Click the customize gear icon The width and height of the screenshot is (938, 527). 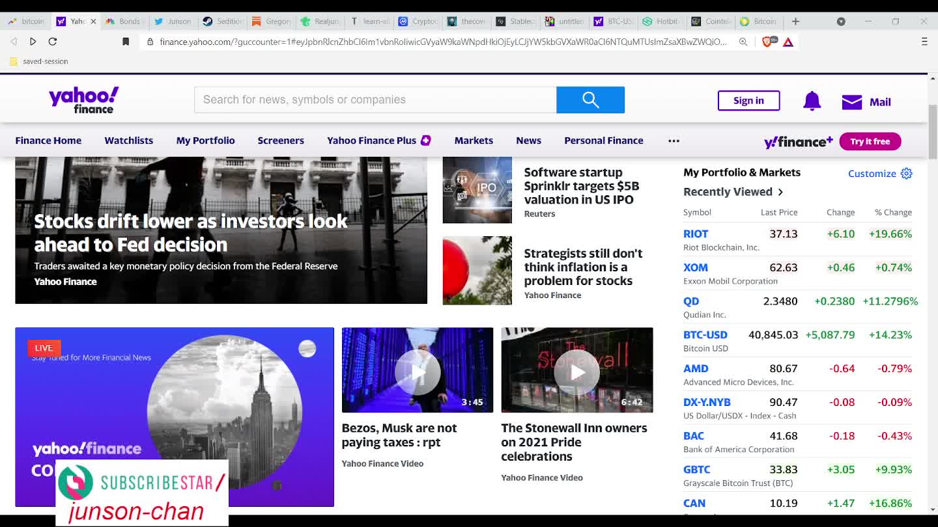tap(906, 173)
